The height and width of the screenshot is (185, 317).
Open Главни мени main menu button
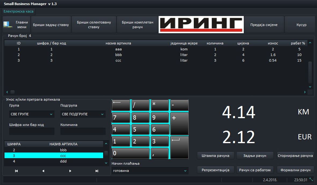click(x=16, y=25)
